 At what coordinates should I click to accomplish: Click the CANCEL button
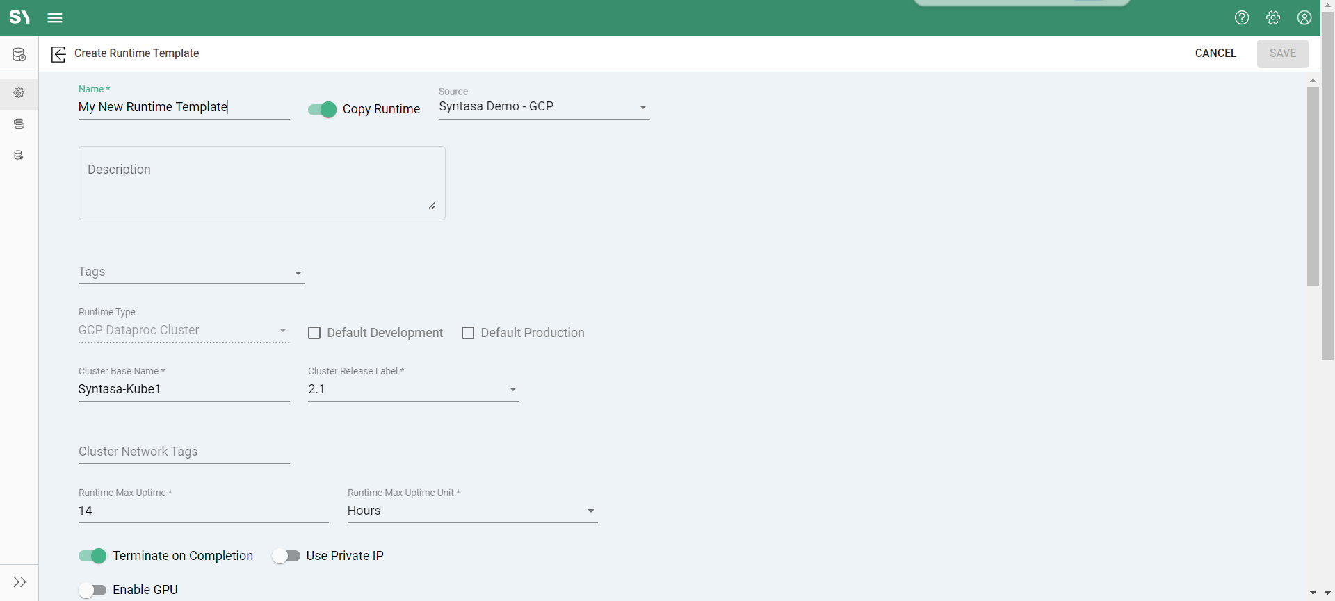coord(1215,53)
